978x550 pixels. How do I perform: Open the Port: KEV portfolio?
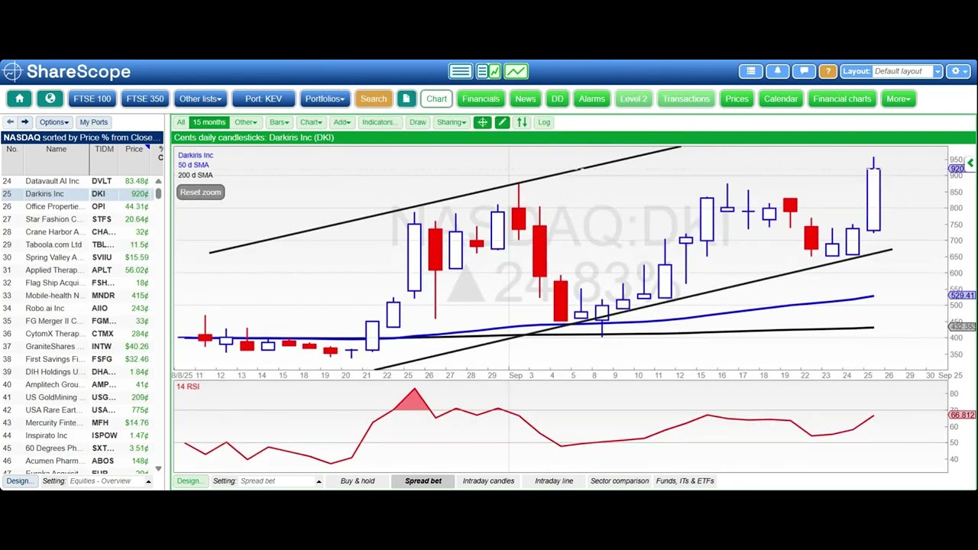click(x=264, y=99)
